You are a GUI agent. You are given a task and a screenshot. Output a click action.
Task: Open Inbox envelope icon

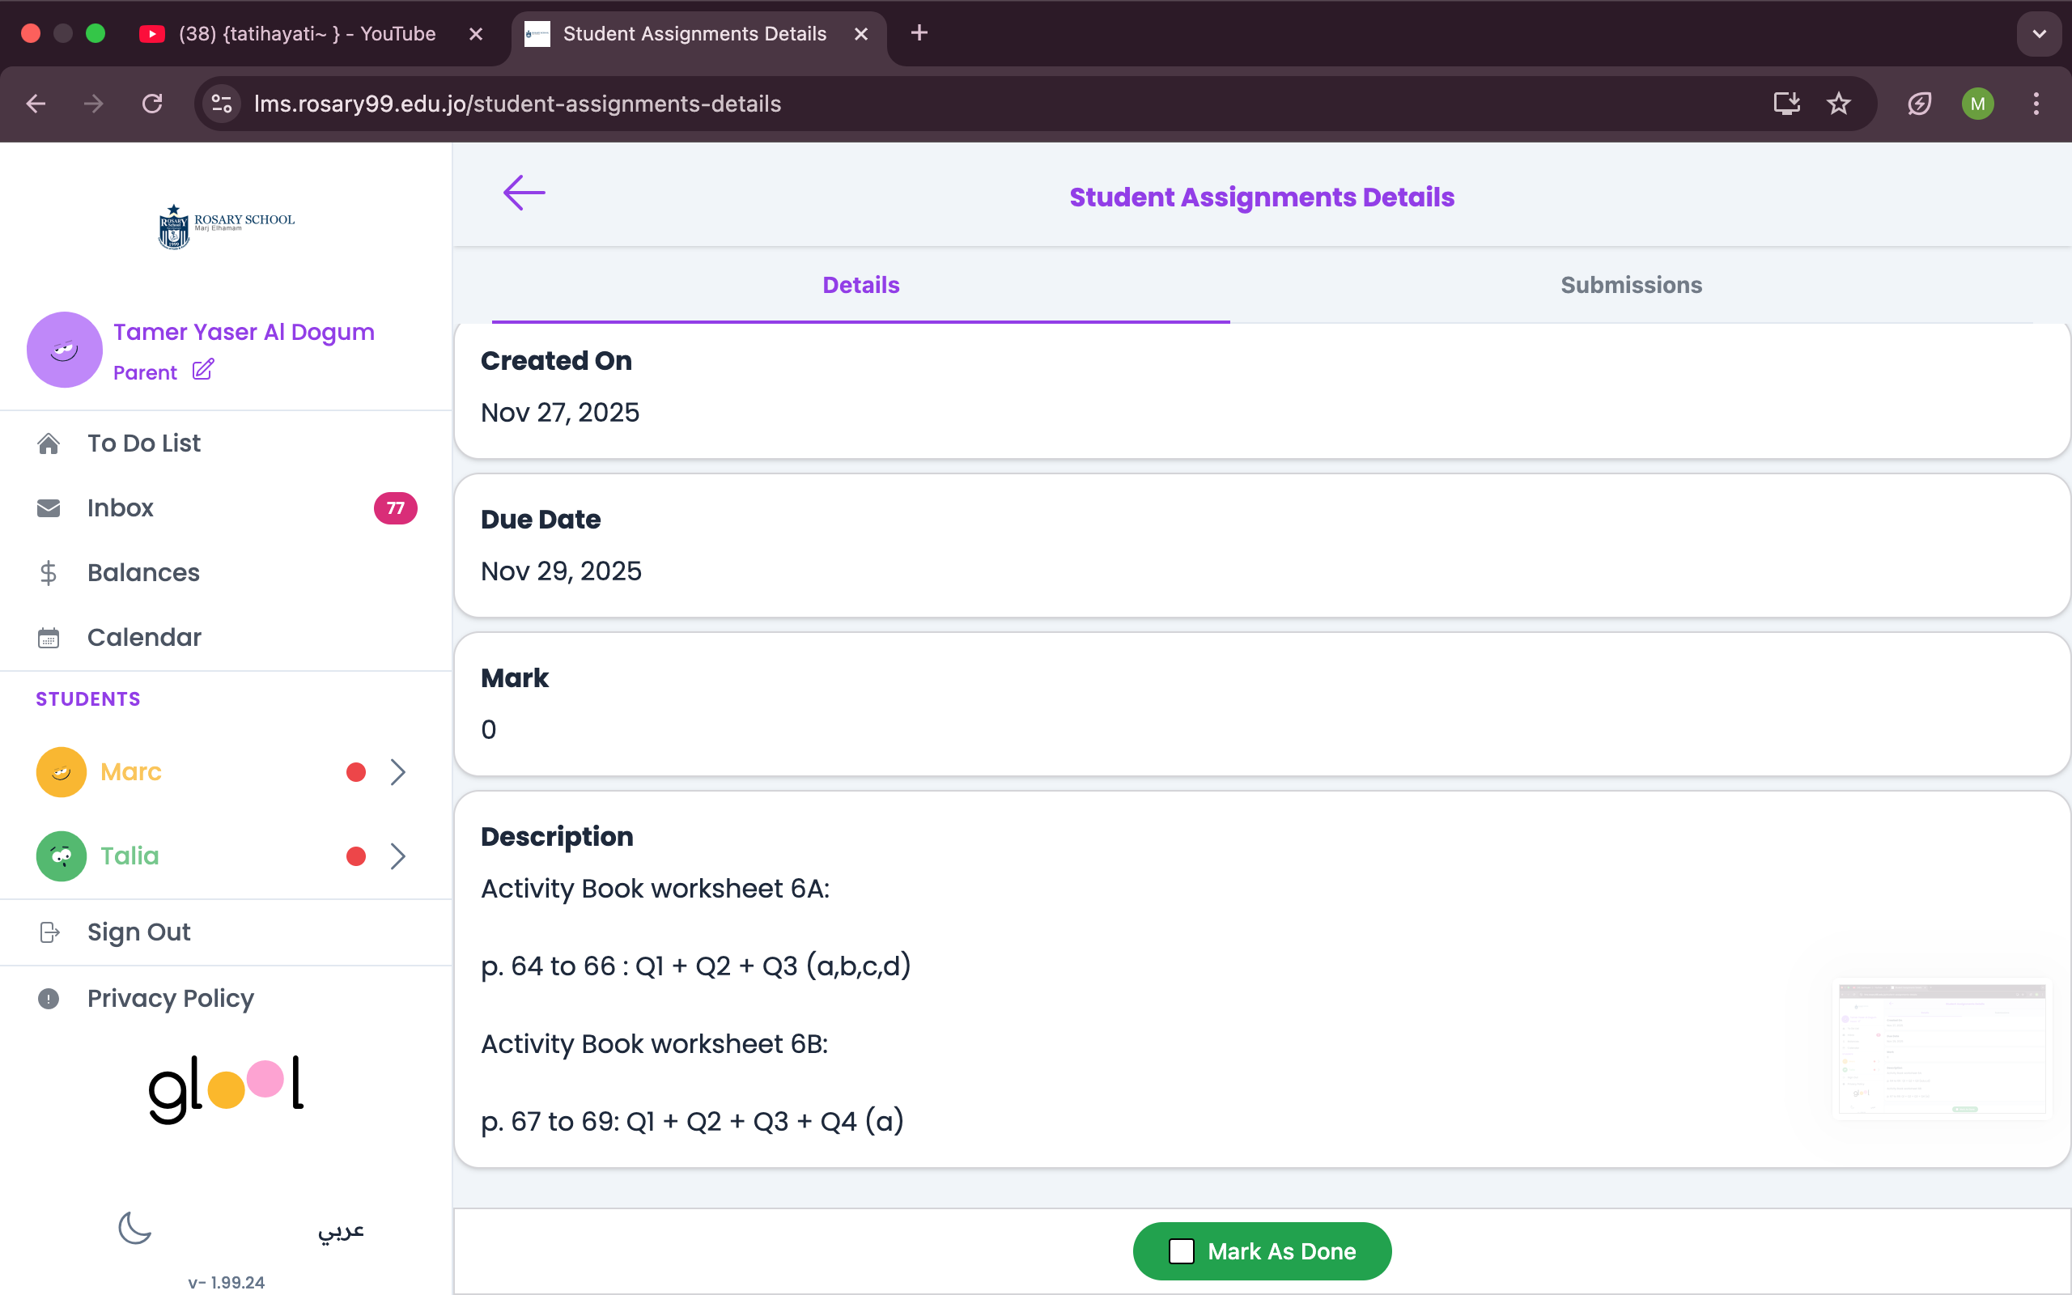(x=49, y=508)
